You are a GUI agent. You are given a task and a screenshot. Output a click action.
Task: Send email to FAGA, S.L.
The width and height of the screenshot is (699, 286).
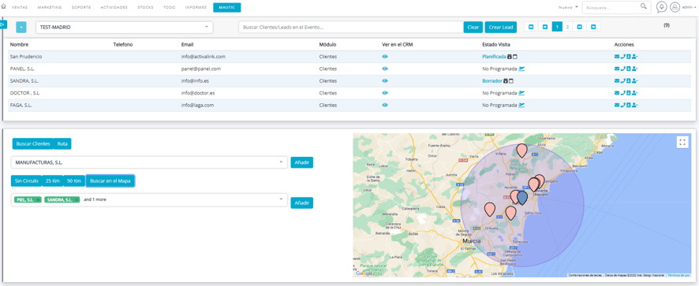616,105
